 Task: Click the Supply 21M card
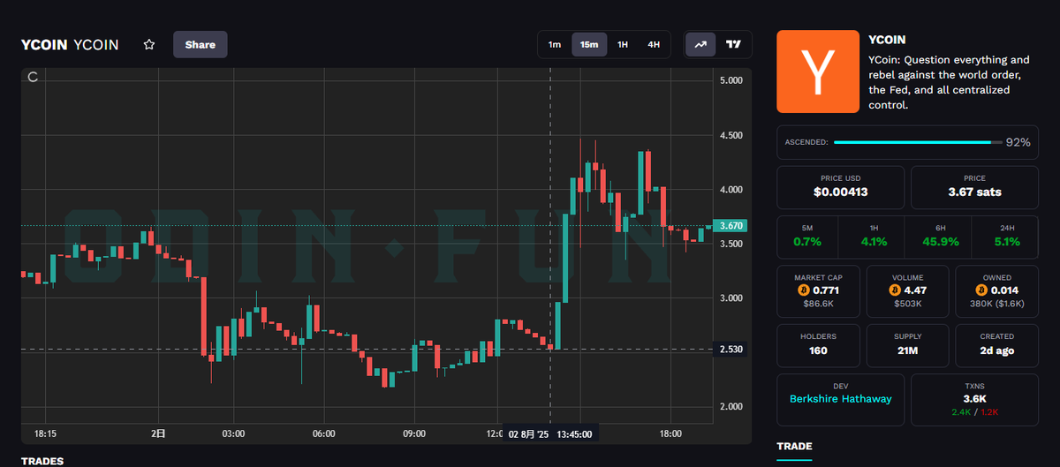(x=908, y=344)
